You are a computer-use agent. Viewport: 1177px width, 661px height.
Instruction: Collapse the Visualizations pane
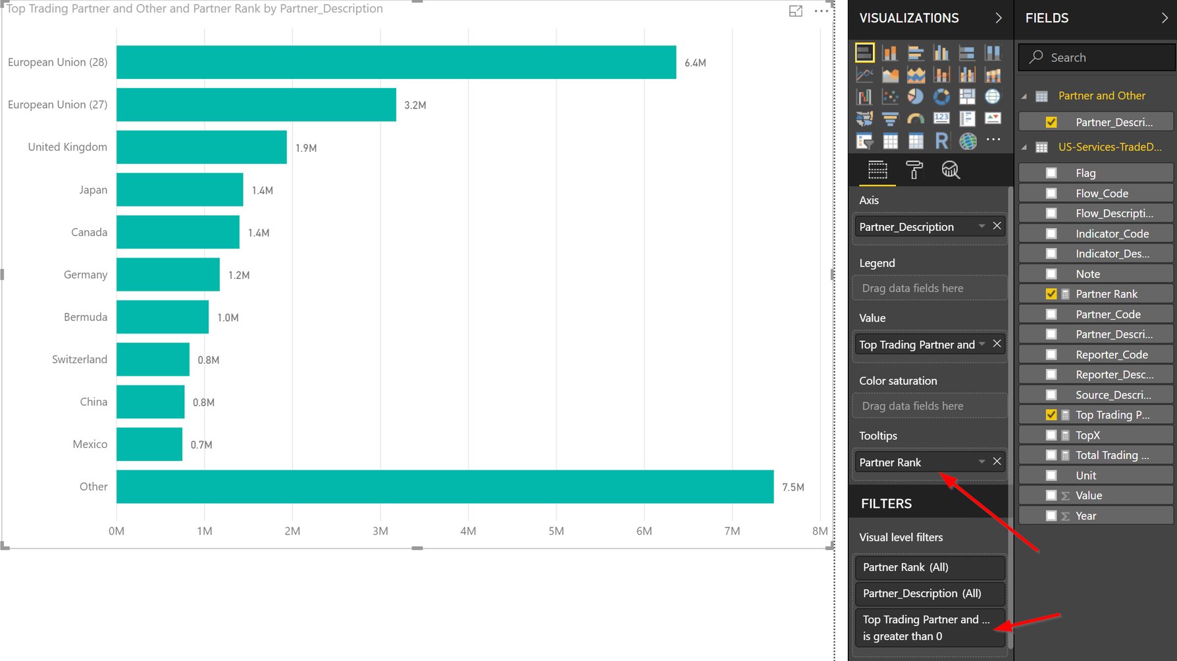999,18
